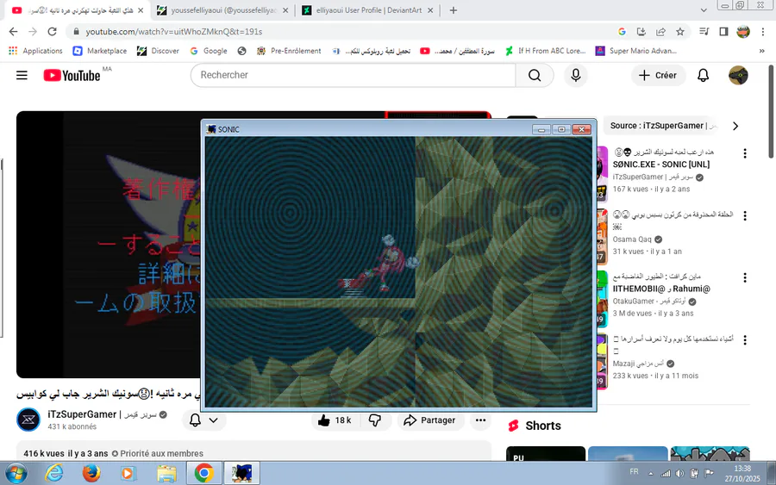Go back with the browser back arrow
This screenshot has height=485, width=776.
(13, 32)
